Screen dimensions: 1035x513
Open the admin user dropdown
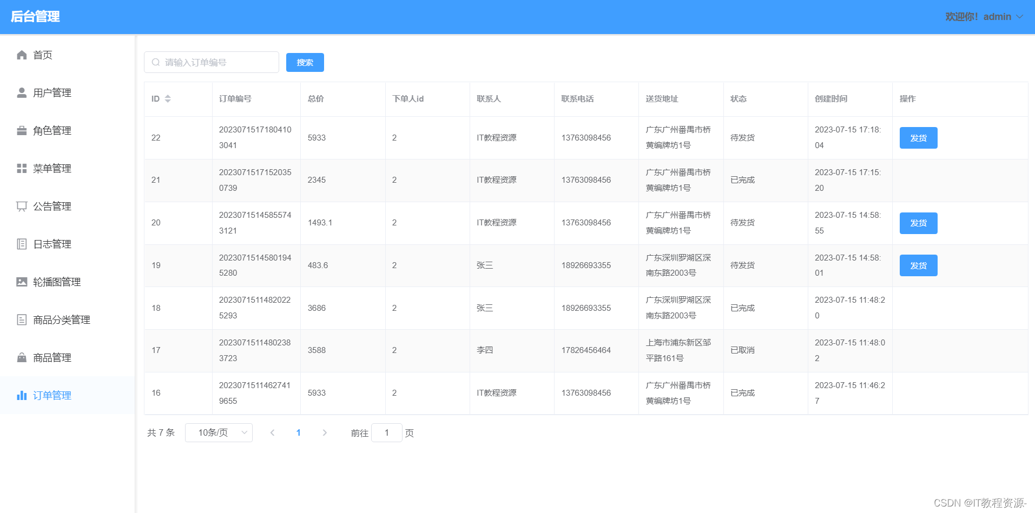(x=984, y=17)
